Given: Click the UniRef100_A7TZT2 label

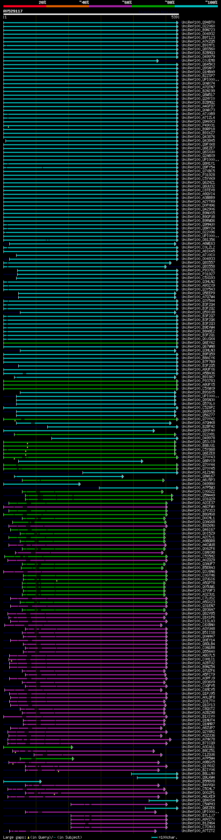Looking at the screenshot, I should click(x=198, y=831).
